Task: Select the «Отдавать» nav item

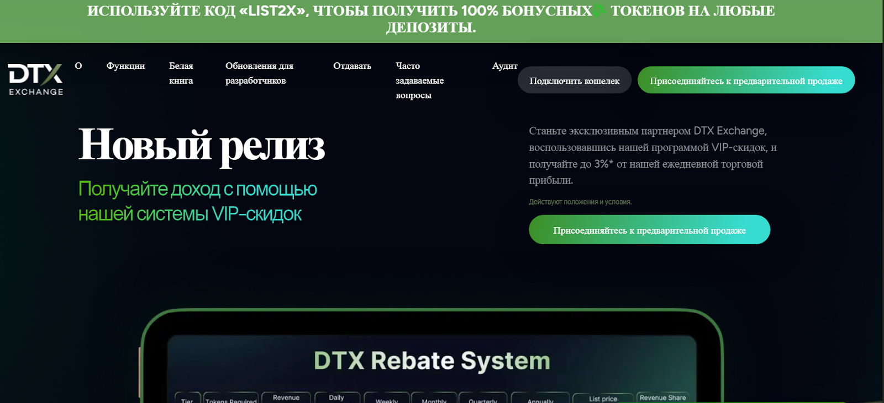Action: point(352,66)
